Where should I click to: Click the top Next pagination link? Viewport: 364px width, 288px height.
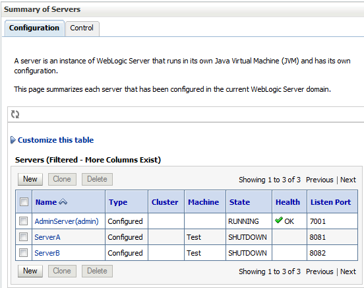coord(348,180)
